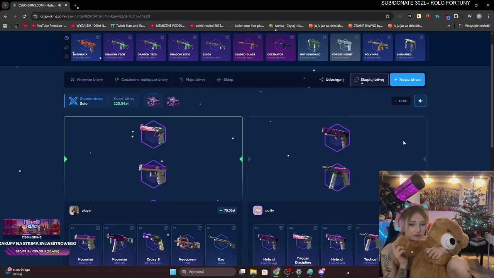Viewport: 494px width, 278px height.
Task: Reload the page
Action: point(24,16)
